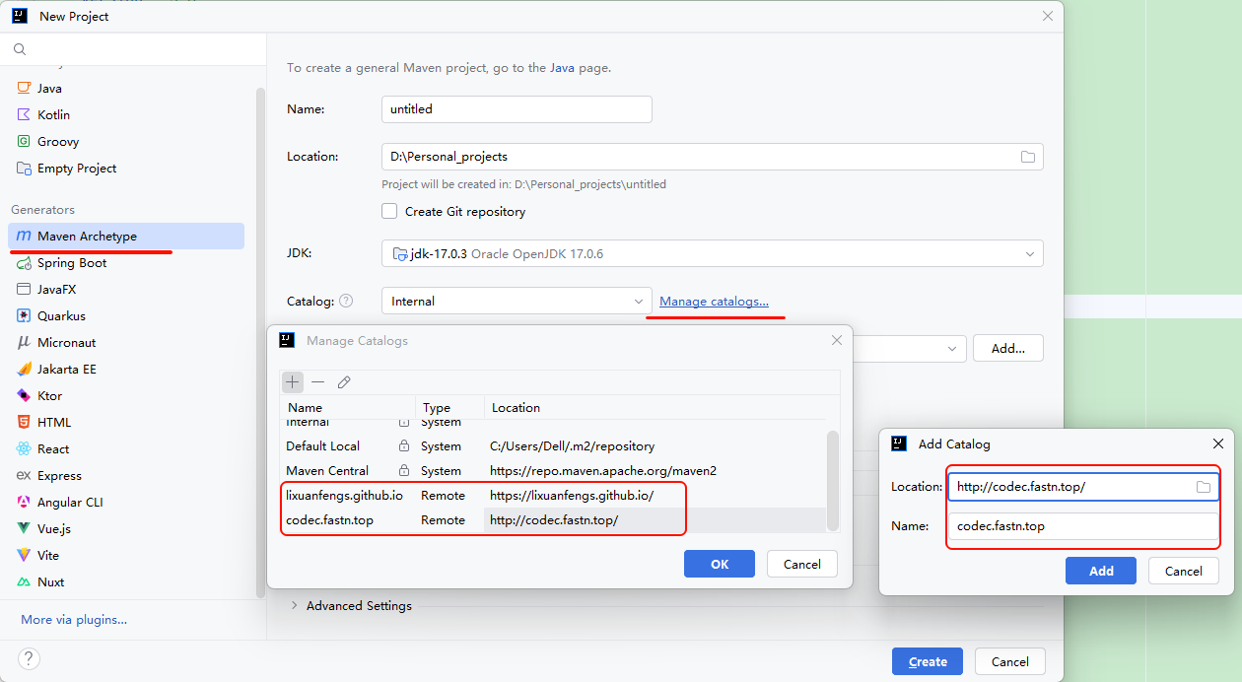Open Catalog help question mark icon

click(346, 302)
